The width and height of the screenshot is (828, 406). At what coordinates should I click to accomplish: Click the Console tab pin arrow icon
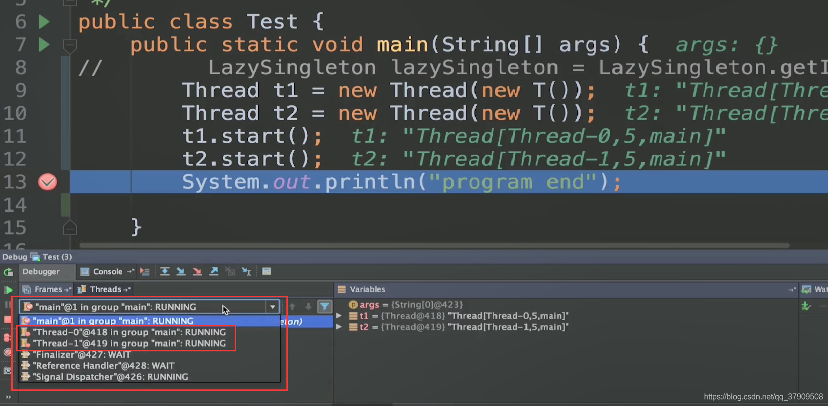pos(130,272)
